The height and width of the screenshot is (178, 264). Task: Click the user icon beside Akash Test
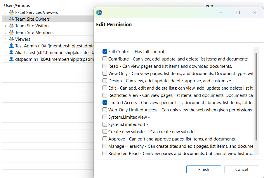coord(11,52)
